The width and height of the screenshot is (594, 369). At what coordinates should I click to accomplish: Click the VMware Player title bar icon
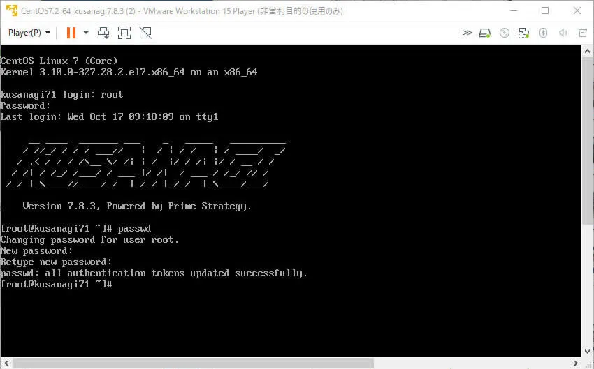[x=12, y=10]
